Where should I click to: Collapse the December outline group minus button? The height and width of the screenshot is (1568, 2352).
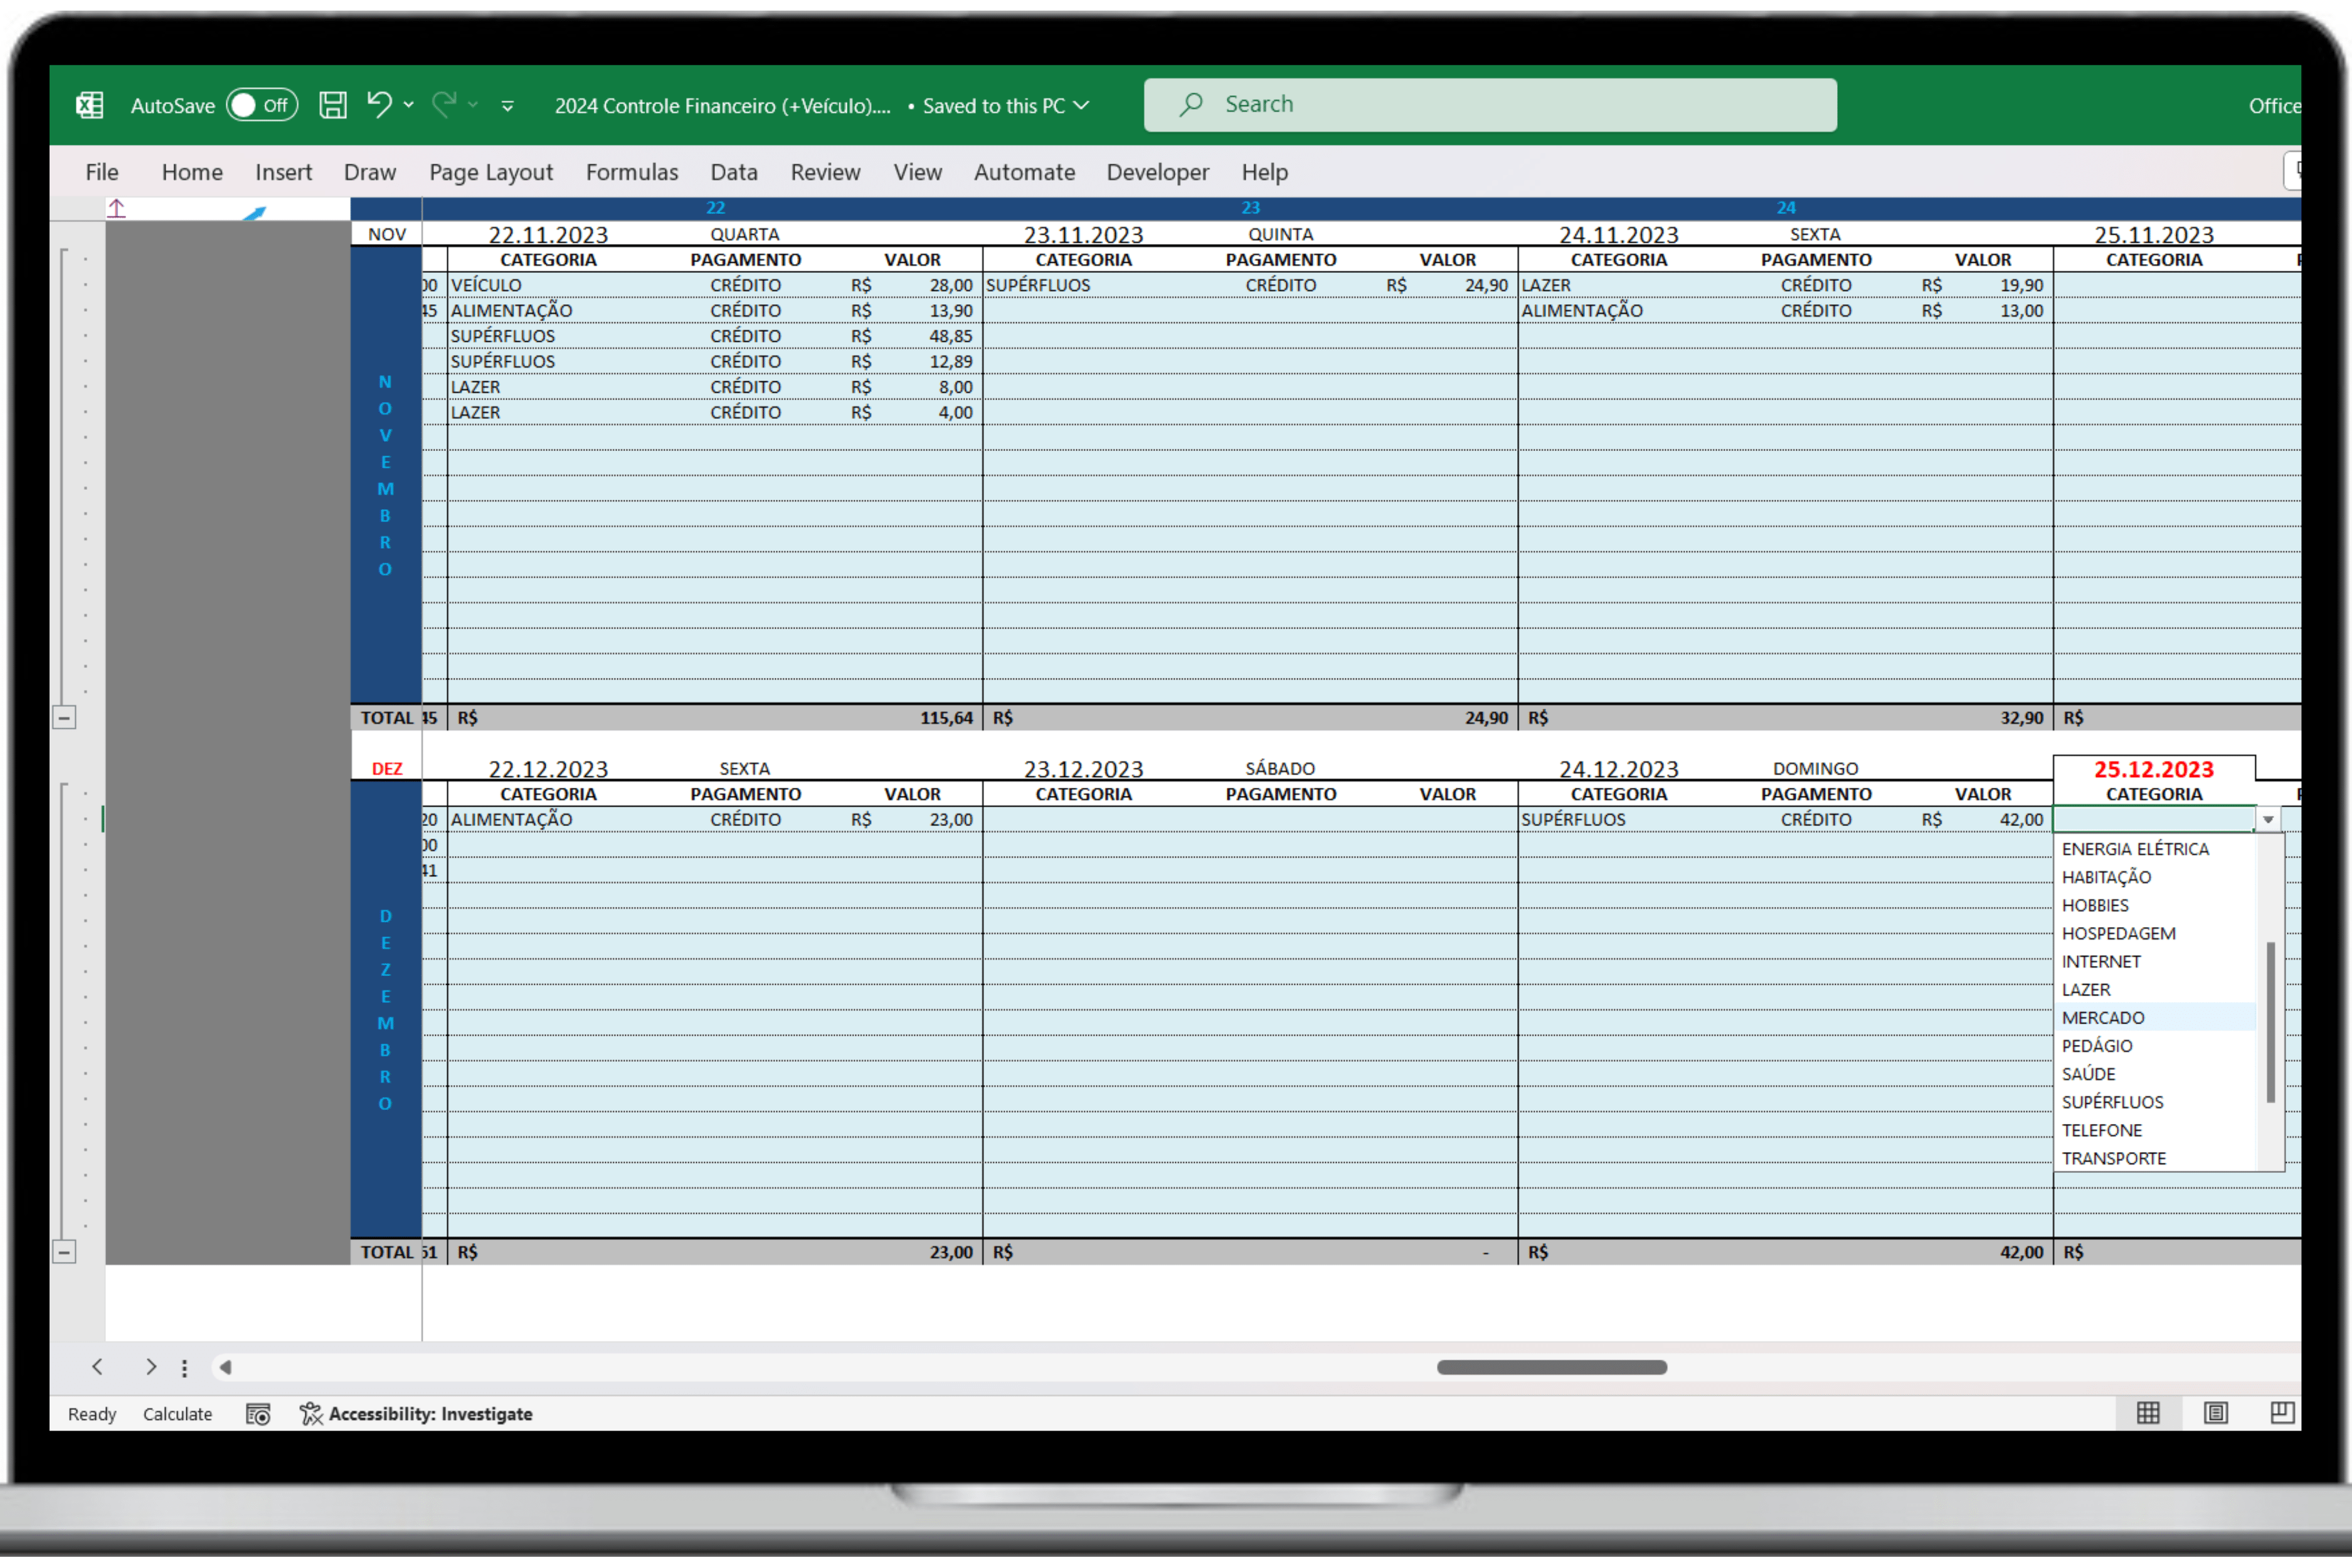click(64, 1252)
